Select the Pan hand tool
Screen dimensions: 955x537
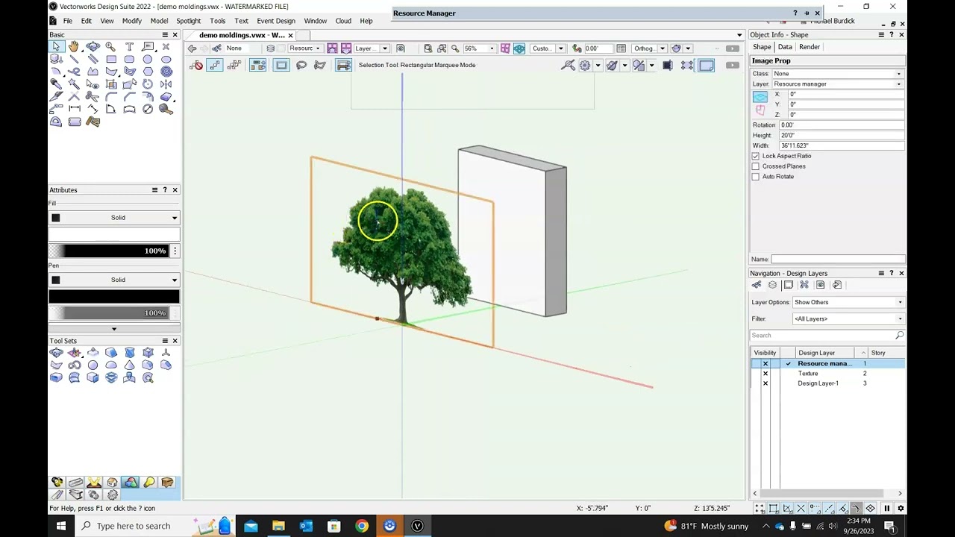coord(74,46)
